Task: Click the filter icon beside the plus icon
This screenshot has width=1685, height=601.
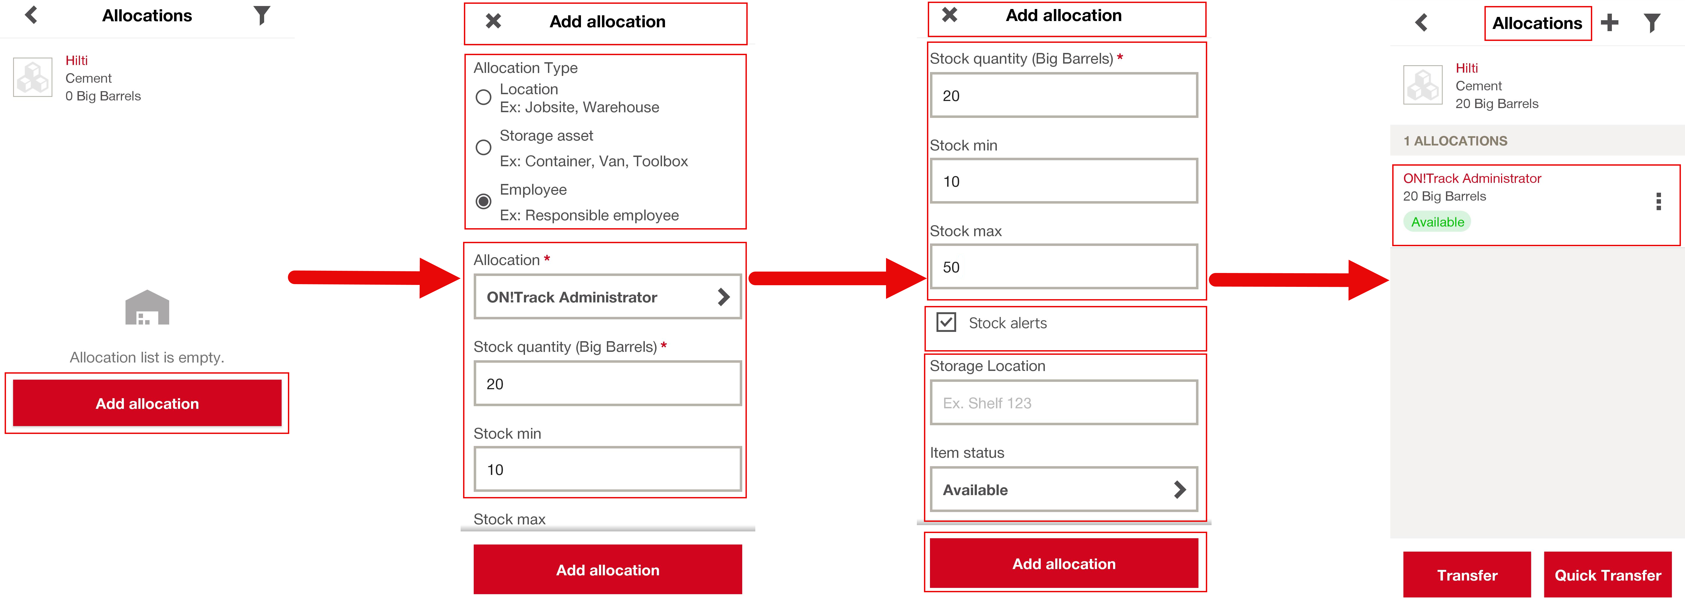Action: pyautogui.click(x=1652, y=23)
